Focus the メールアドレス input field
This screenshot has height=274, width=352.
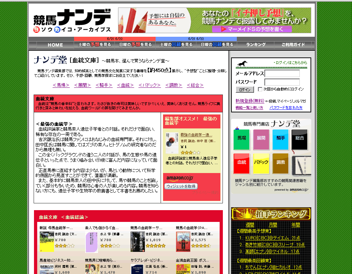coord(282,73)
